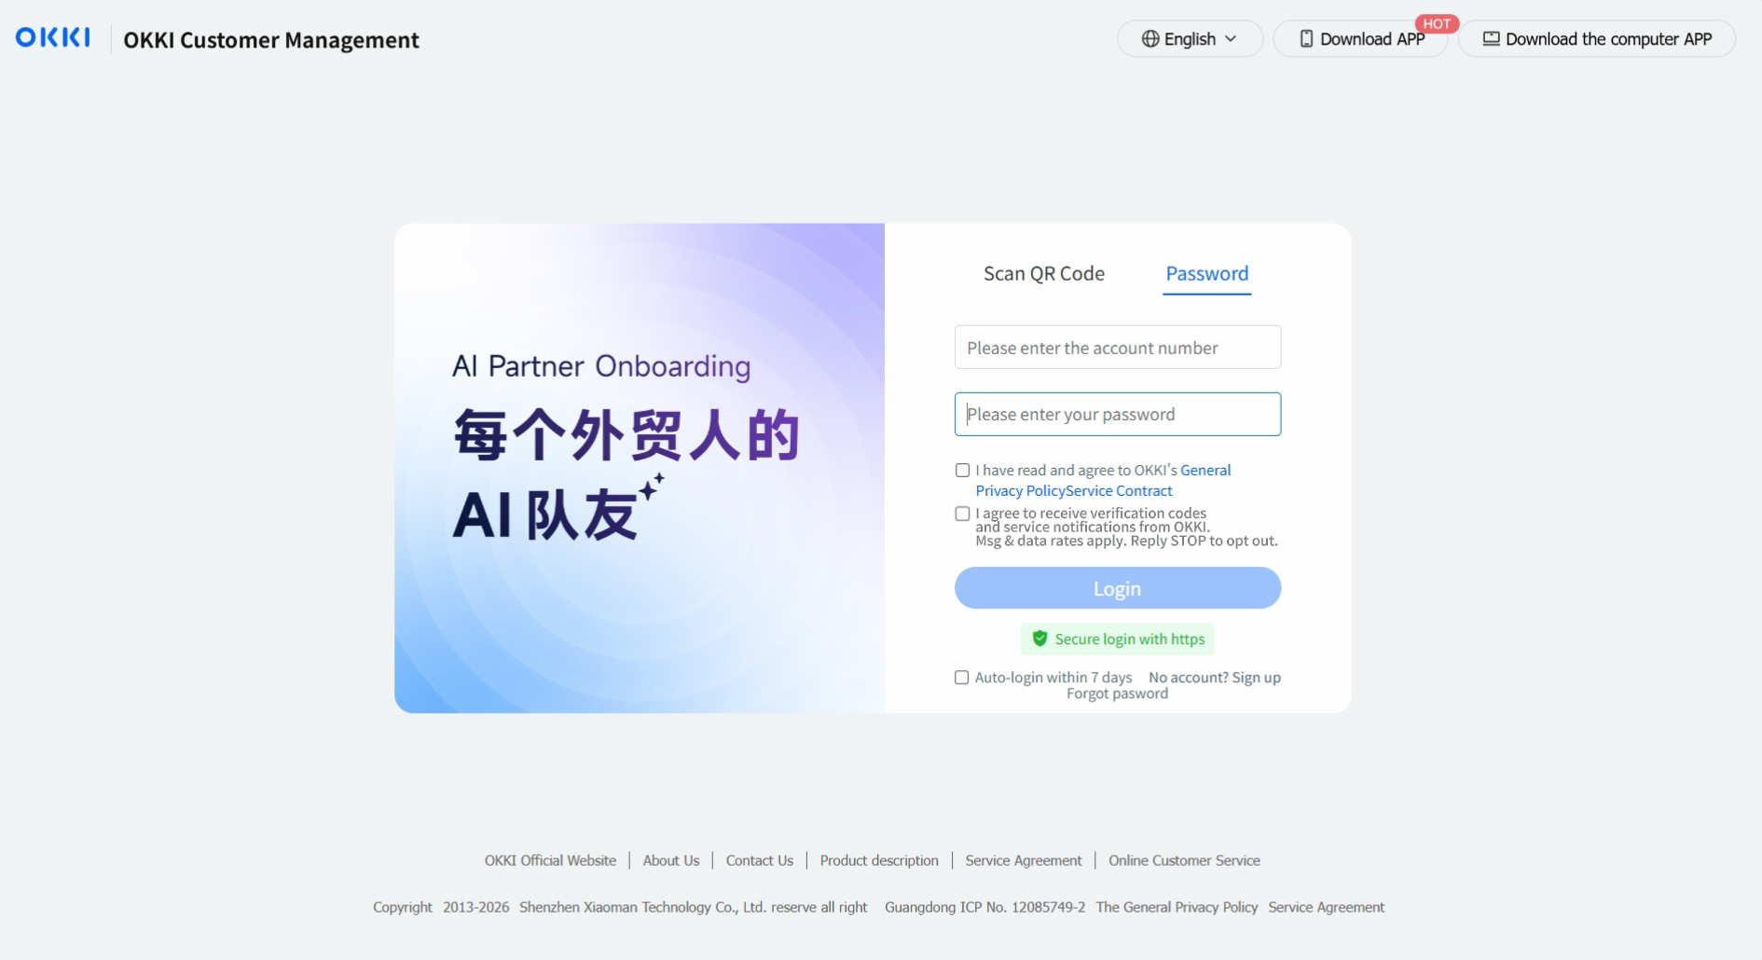
Task: Expand the language chevron arrow
Action: click(1231, 39)
